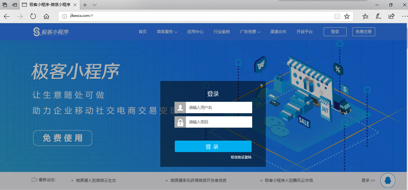The height and width of the screenshot is (190, 408).
Task: Add page to favorites with star icon
Action: pyautogui.click(x=347, y=16)
